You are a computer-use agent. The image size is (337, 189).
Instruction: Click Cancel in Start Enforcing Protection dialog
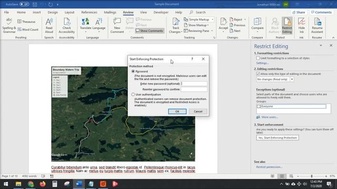pyautogui.click(x=198, y=111)
